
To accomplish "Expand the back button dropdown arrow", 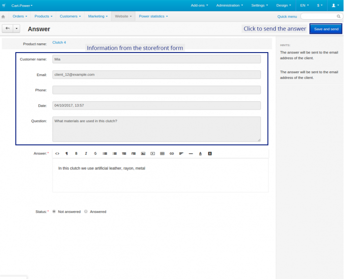I will pyautogui.click(x=16, y=28).
